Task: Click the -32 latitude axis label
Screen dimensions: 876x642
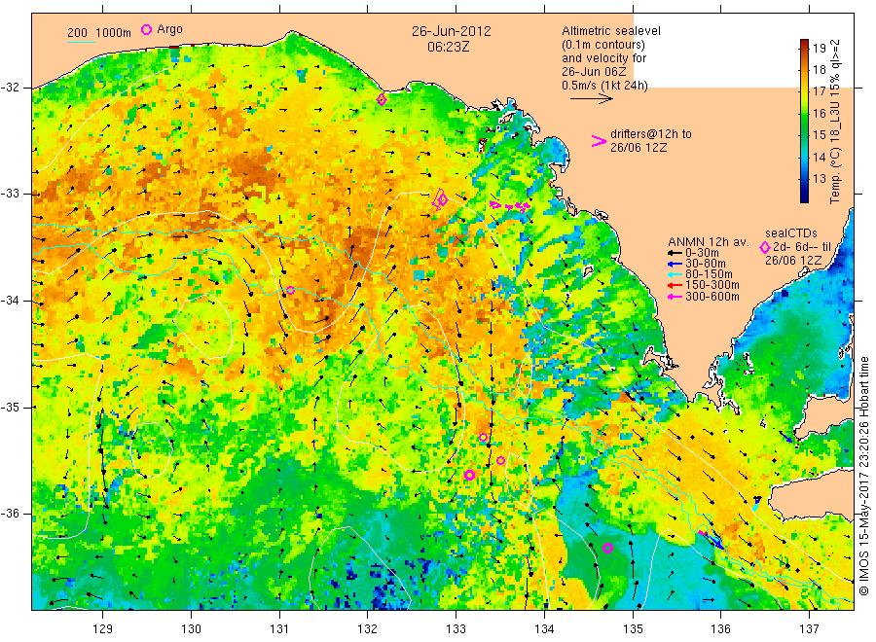Action: (11, 89)
